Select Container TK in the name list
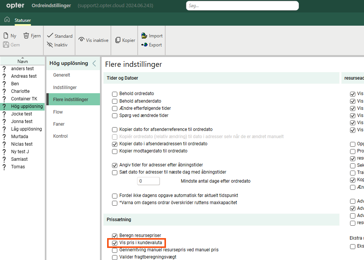364x260 pixels. point(24,99)
